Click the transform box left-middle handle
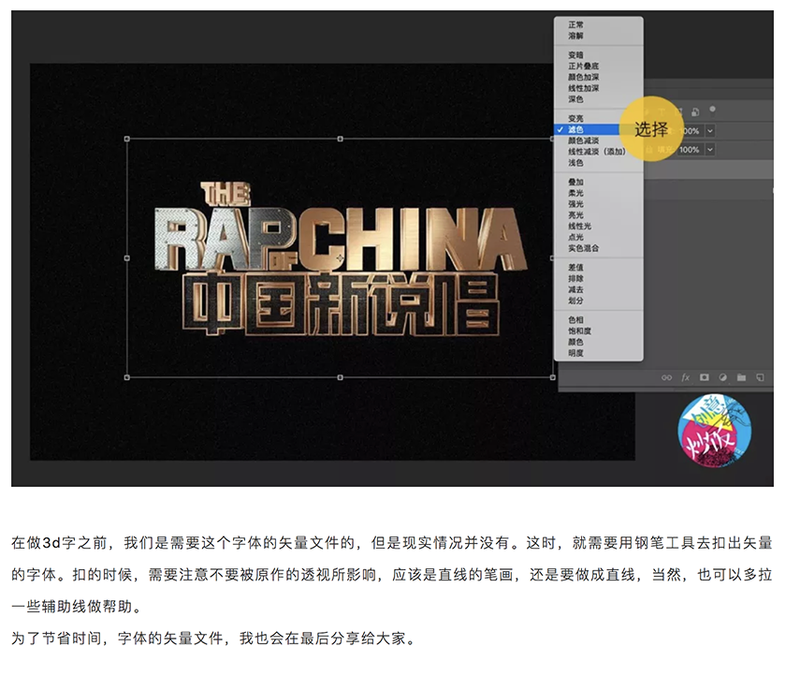Viewport: 786px width, 676px height. click(127, 258)
